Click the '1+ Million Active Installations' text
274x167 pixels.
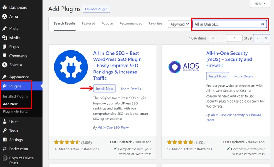189,149
